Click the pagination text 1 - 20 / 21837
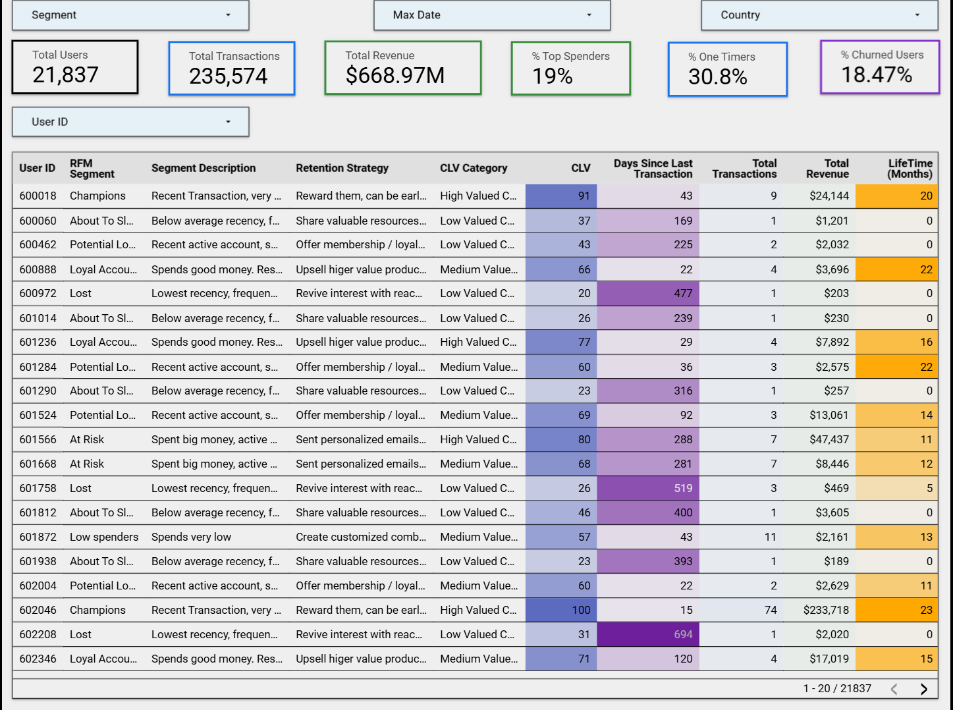 pyautogui.click(x=837, y=688)
